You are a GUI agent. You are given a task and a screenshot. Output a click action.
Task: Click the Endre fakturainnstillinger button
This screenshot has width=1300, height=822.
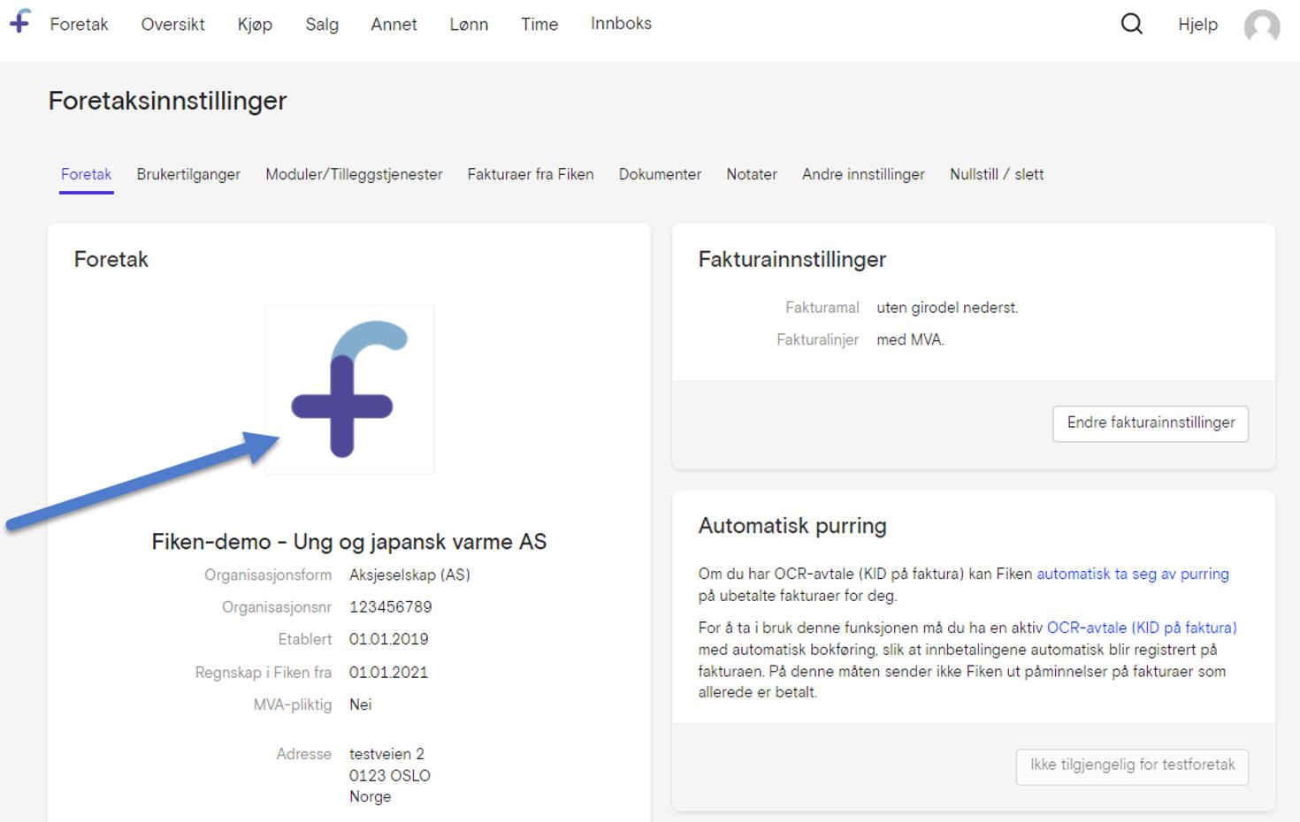(1150, 423)
